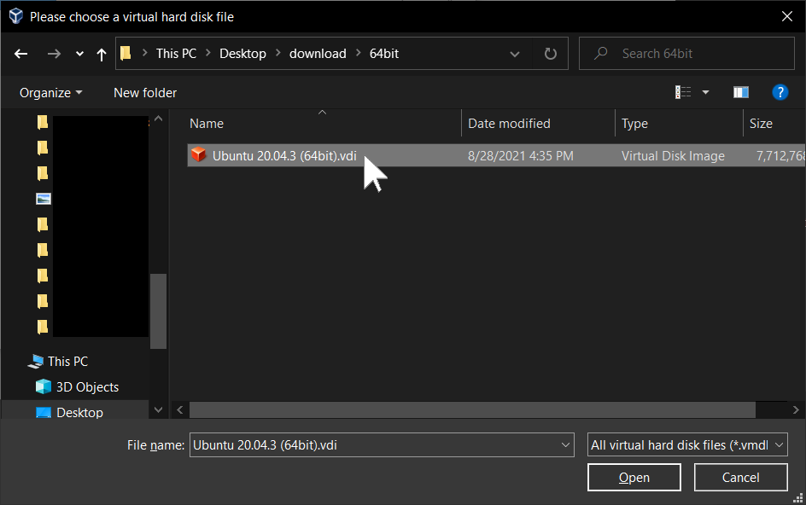Click the folder icon in address bar
This screenshot has width=806, height=505.
pyautogui.click(x=126, y=54)
